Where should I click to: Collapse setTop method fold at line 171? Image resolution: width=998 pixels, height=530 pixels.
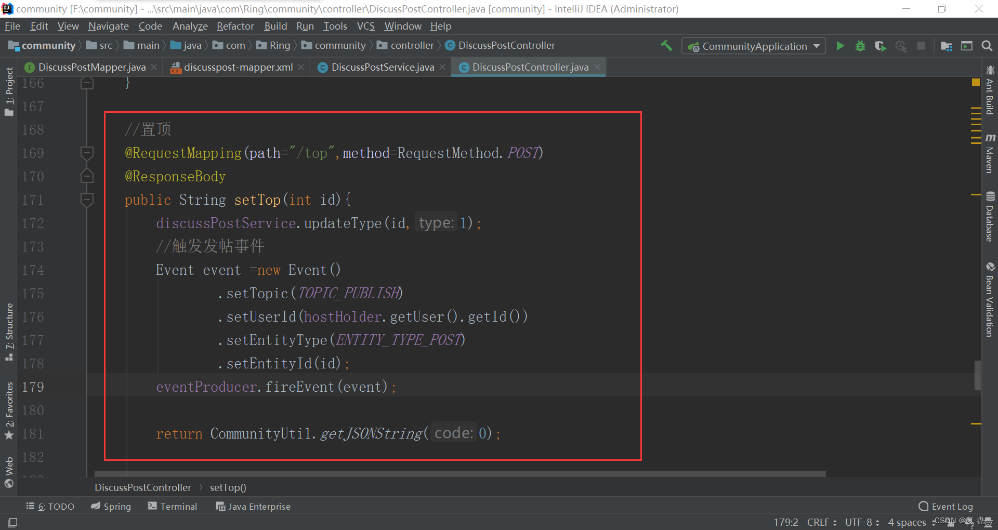(x=87, y=200)
